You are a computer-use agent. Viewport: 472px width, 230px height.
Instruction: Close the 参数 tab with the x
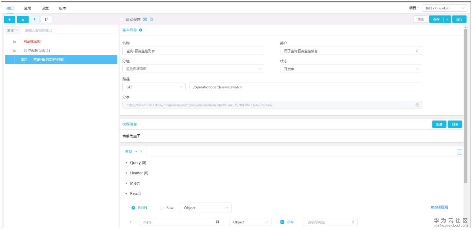[x=141, y=151]
